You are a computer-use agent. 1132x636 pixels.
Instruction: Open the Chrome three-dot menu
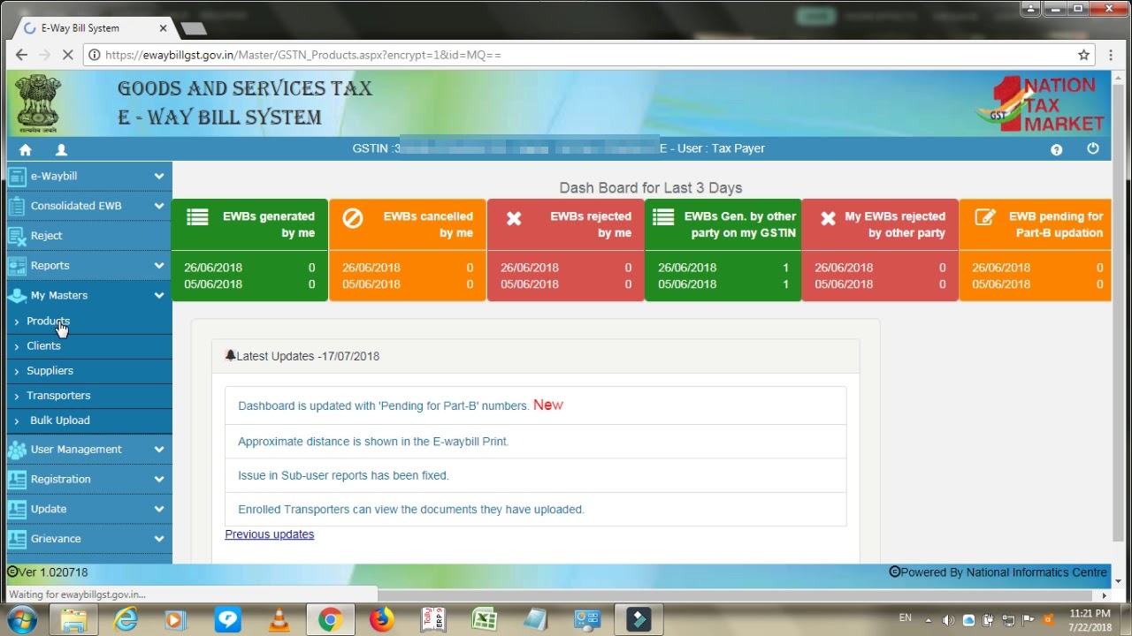[1112, 55]
